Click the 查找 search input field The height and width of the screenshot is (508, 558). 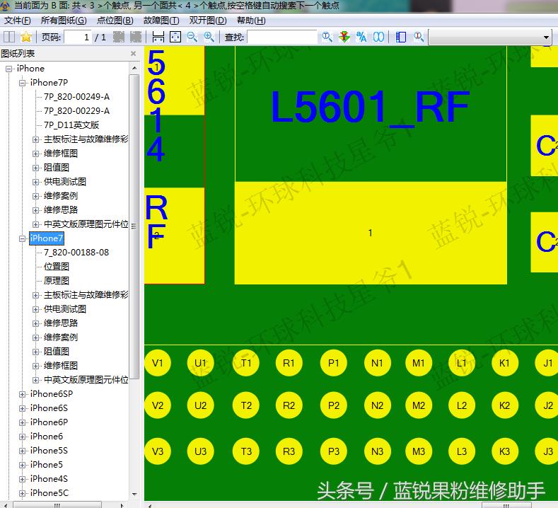[281, 37]
